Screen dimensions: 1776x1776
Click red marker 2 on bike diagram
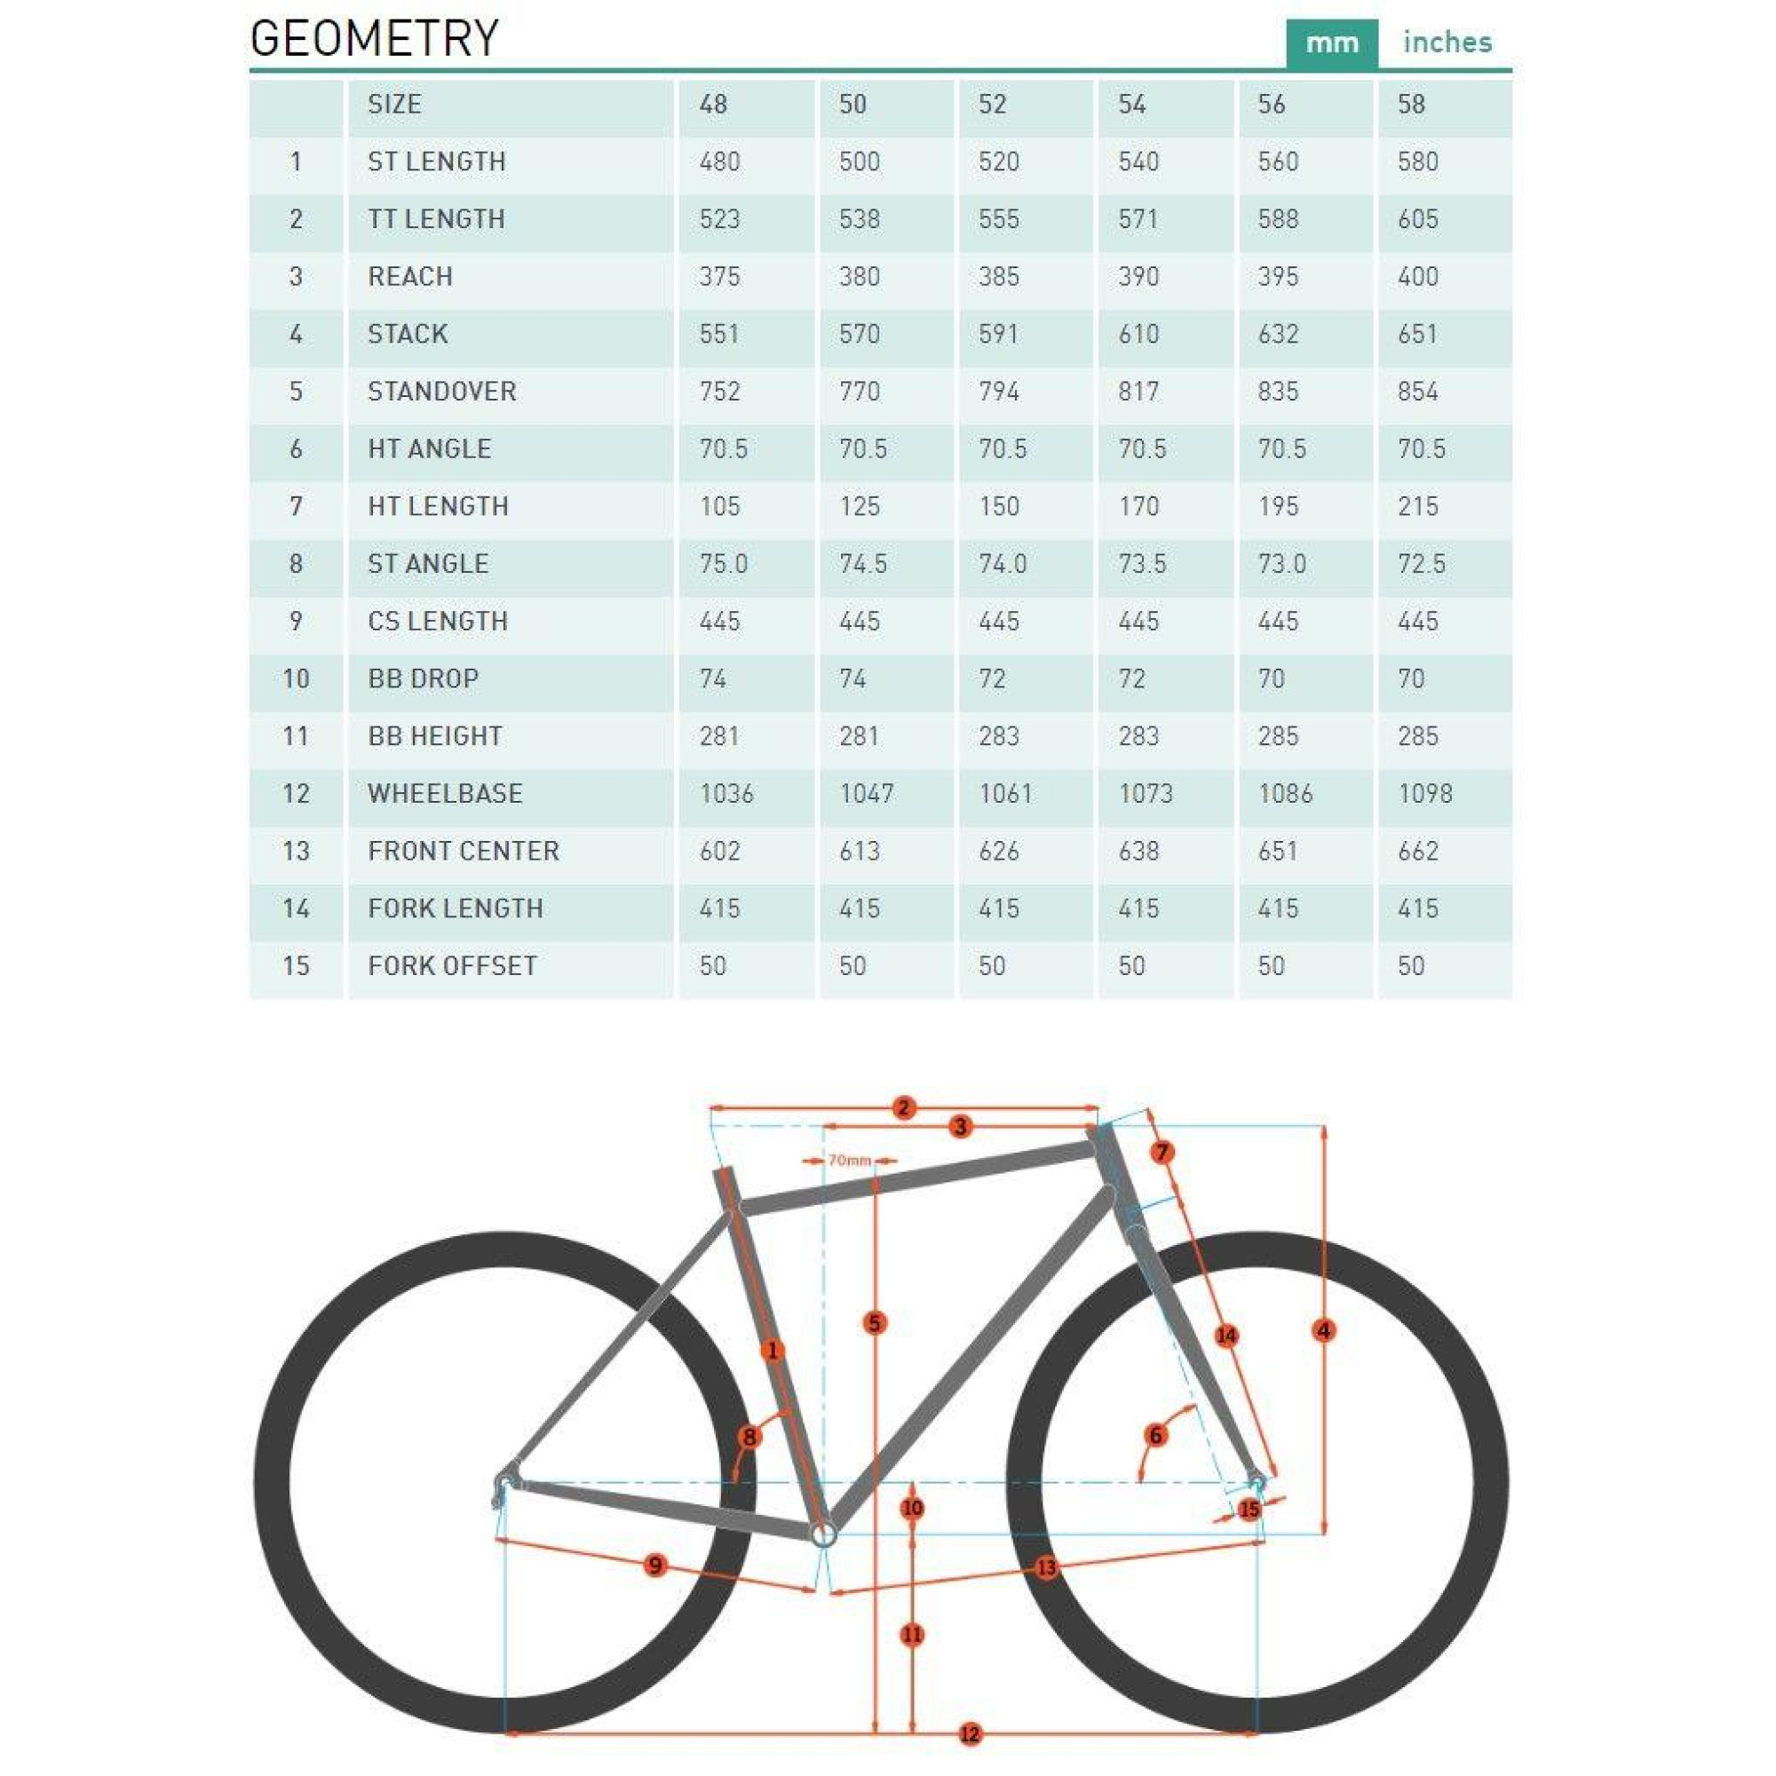coord(904,1107)
